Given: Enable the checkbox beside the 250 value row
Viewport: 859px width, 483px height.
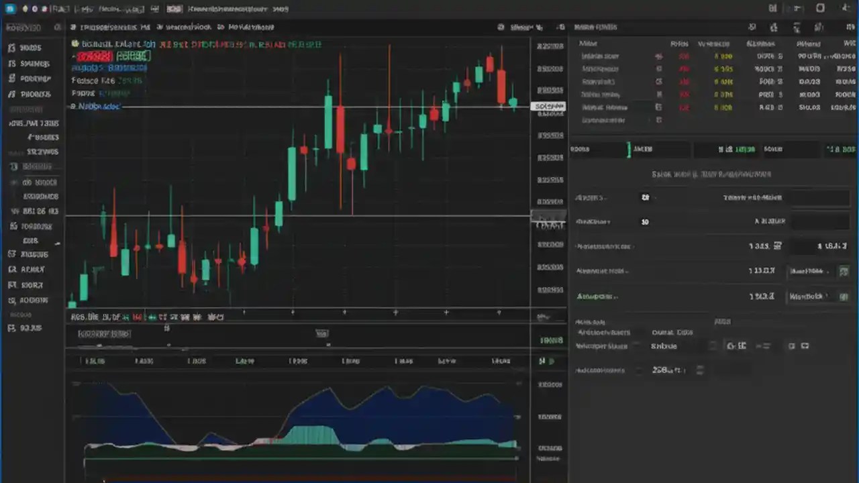Looking at the screenshot, I should coord(699,370).
